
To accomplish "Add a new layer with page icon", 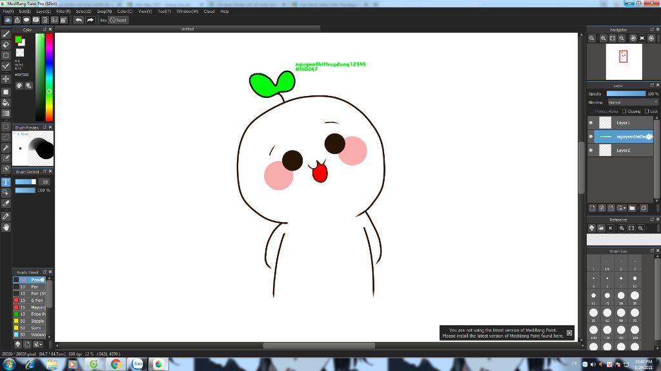I will click(x=593, y=208).
